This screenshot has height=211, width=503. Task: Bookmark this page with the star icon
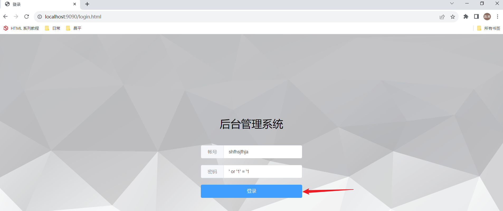453,17
